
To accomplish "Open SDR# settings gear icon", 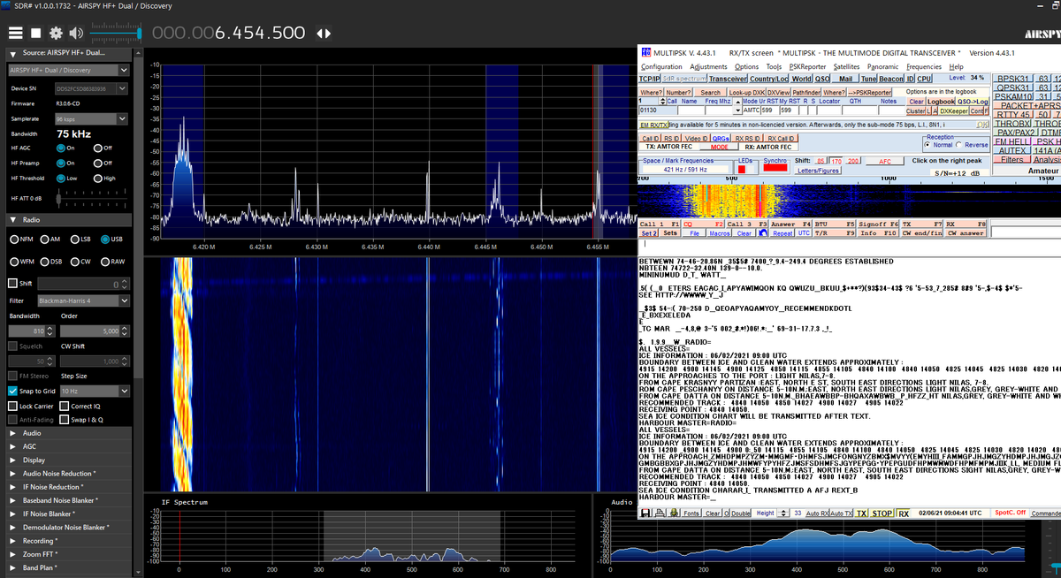I will coord(56,33).
